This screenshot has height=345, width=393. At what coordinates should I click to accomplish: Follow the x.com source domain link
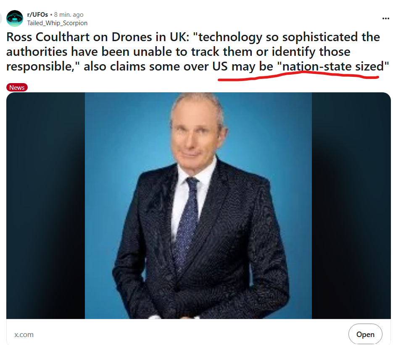(x=24, y=335)
